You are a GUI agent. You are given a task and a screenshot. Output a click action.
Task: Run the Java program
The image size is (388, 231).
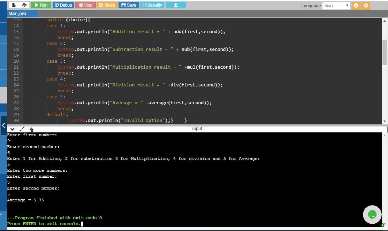coord(41,5)
